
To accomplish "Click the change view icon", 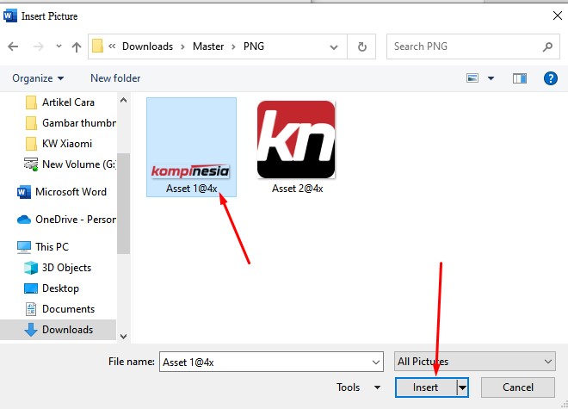I will [472, 78].
